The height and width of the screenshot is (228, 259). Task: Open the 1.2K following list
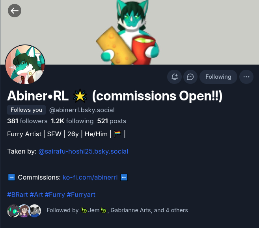pyautogui.click(x=72, y=121)
